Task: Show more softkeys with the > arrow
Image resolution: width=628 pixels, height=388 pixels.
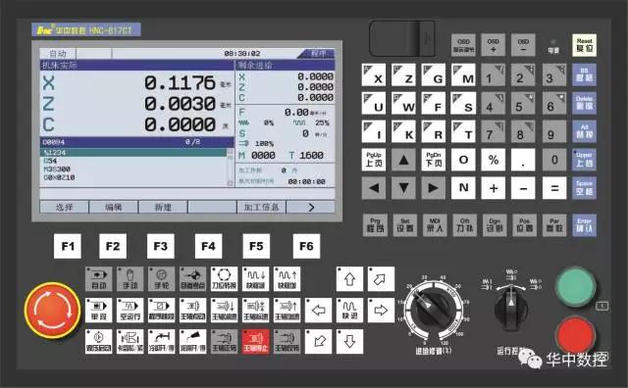Action: (311, 207)
